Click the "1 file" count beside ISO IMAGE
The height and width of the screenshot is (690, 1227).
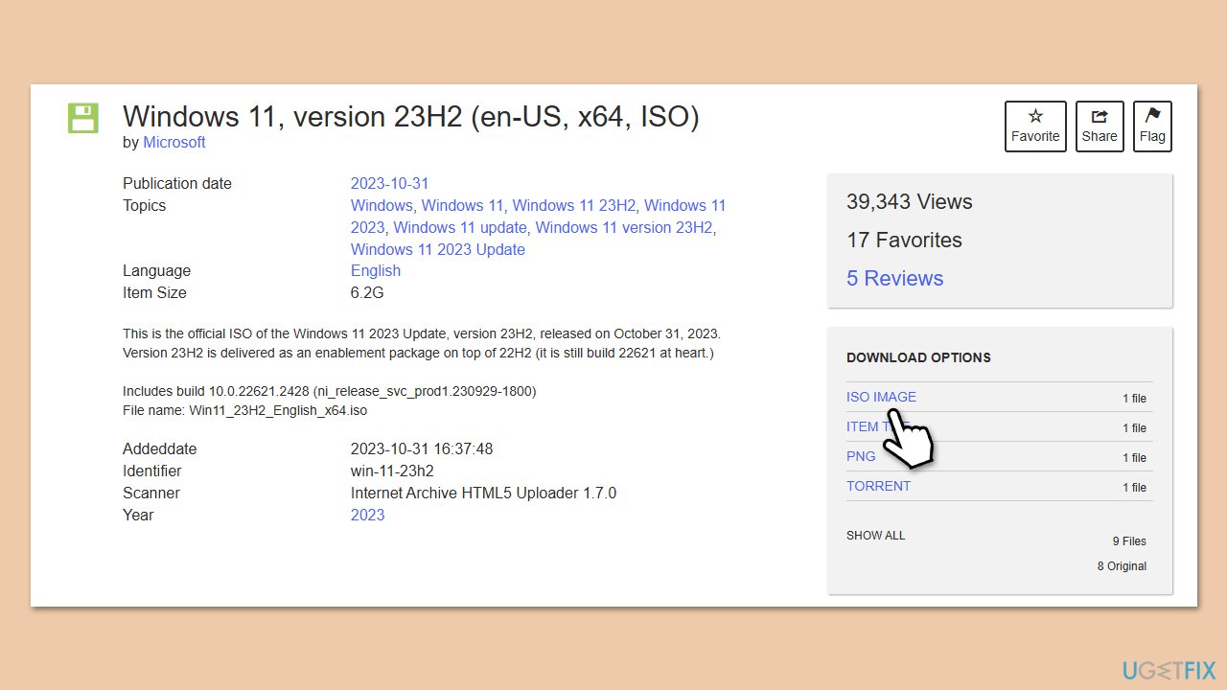(x=1134, y=399)
